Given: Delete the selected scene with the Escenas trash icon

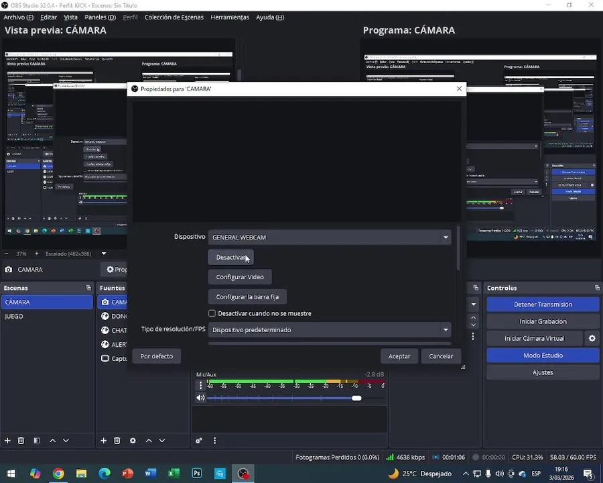Looking at the screenshot, I should (x=21, y=440).
